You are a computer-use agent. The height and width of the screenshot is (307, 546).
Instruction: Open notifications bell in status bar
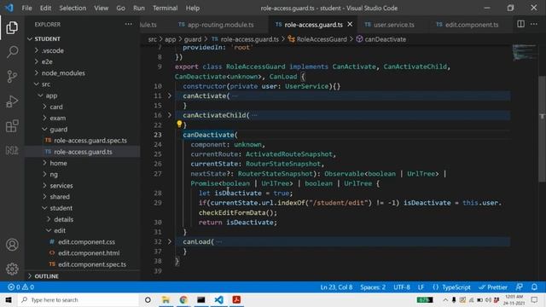pyautogui.click(x=534, y=287)
